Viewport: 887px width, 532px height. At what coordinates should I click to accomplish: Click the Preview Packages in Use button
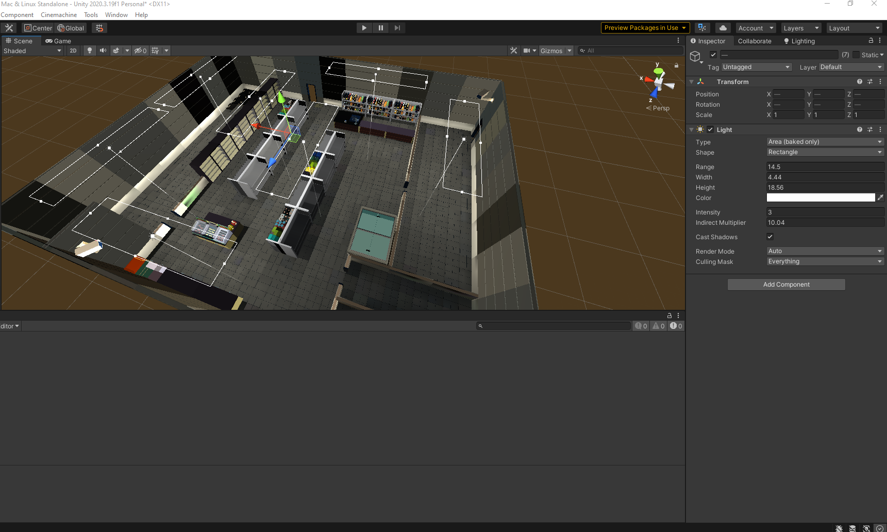pos(641,28)
